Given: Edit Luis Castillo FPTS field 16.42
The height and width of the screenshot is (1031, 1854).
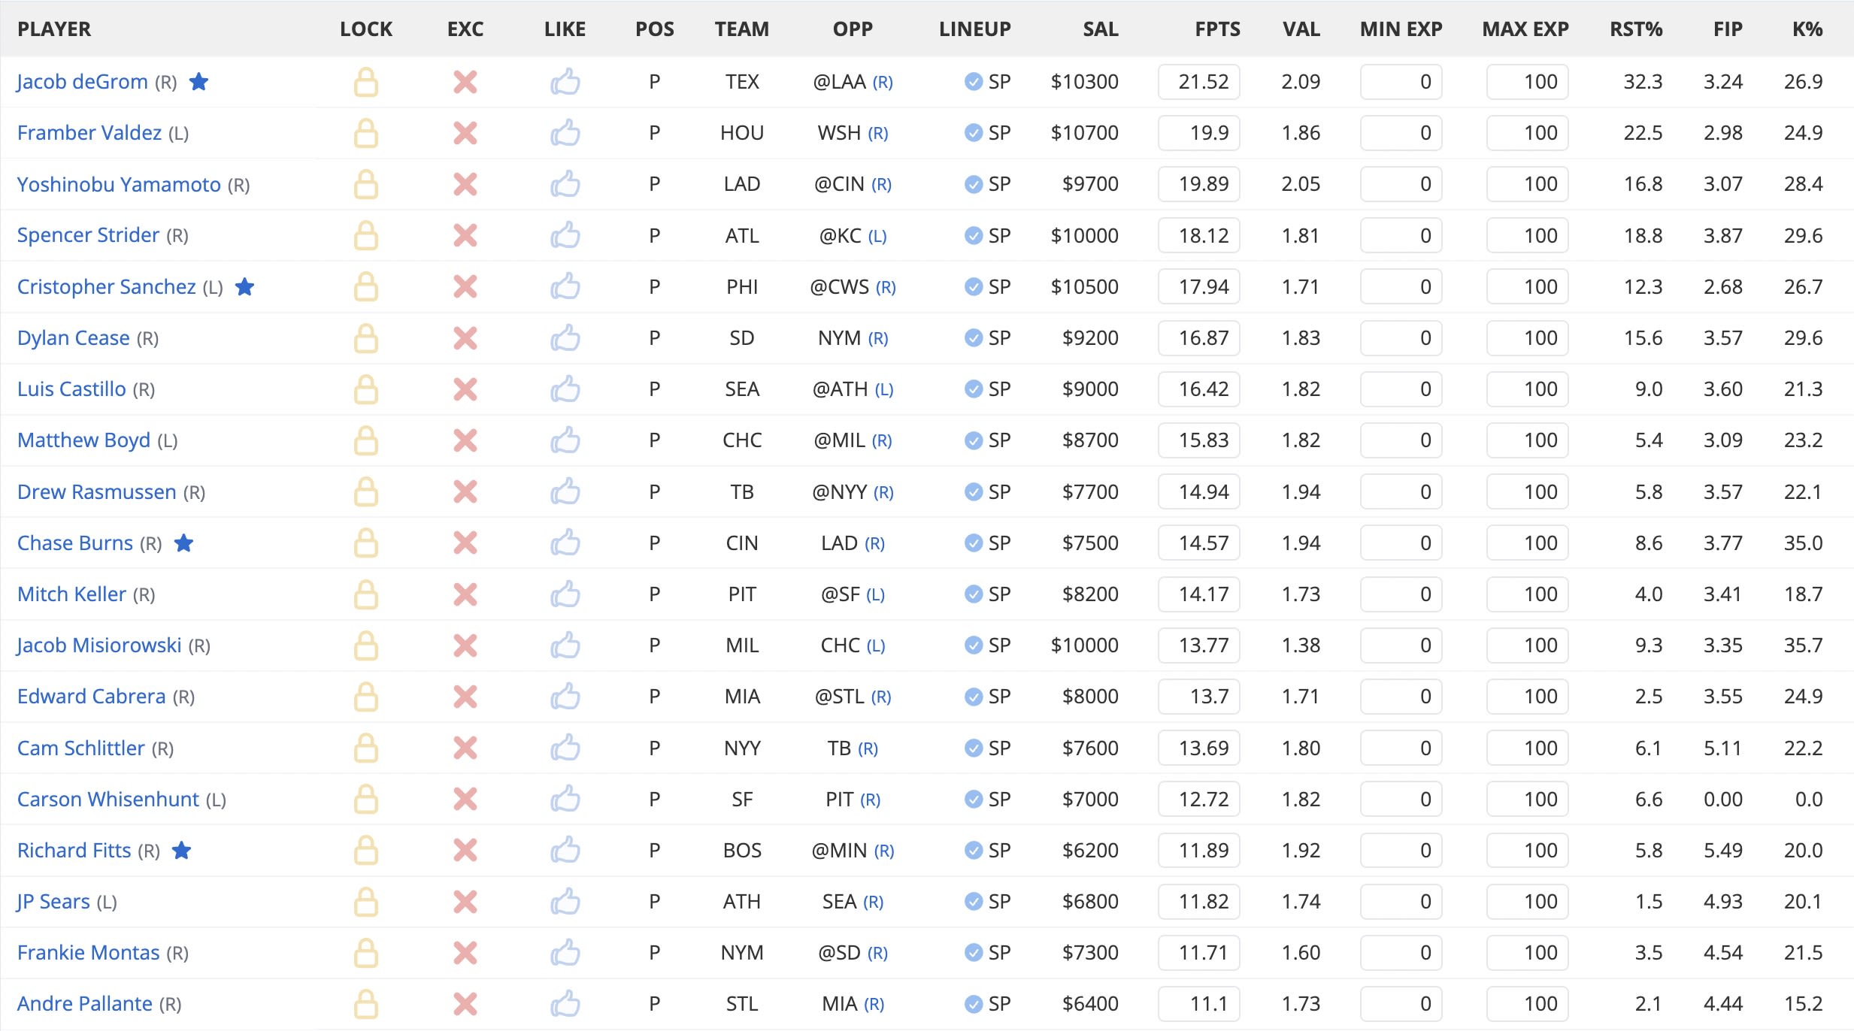Looking at the screenshot, I should [1199, 389].
